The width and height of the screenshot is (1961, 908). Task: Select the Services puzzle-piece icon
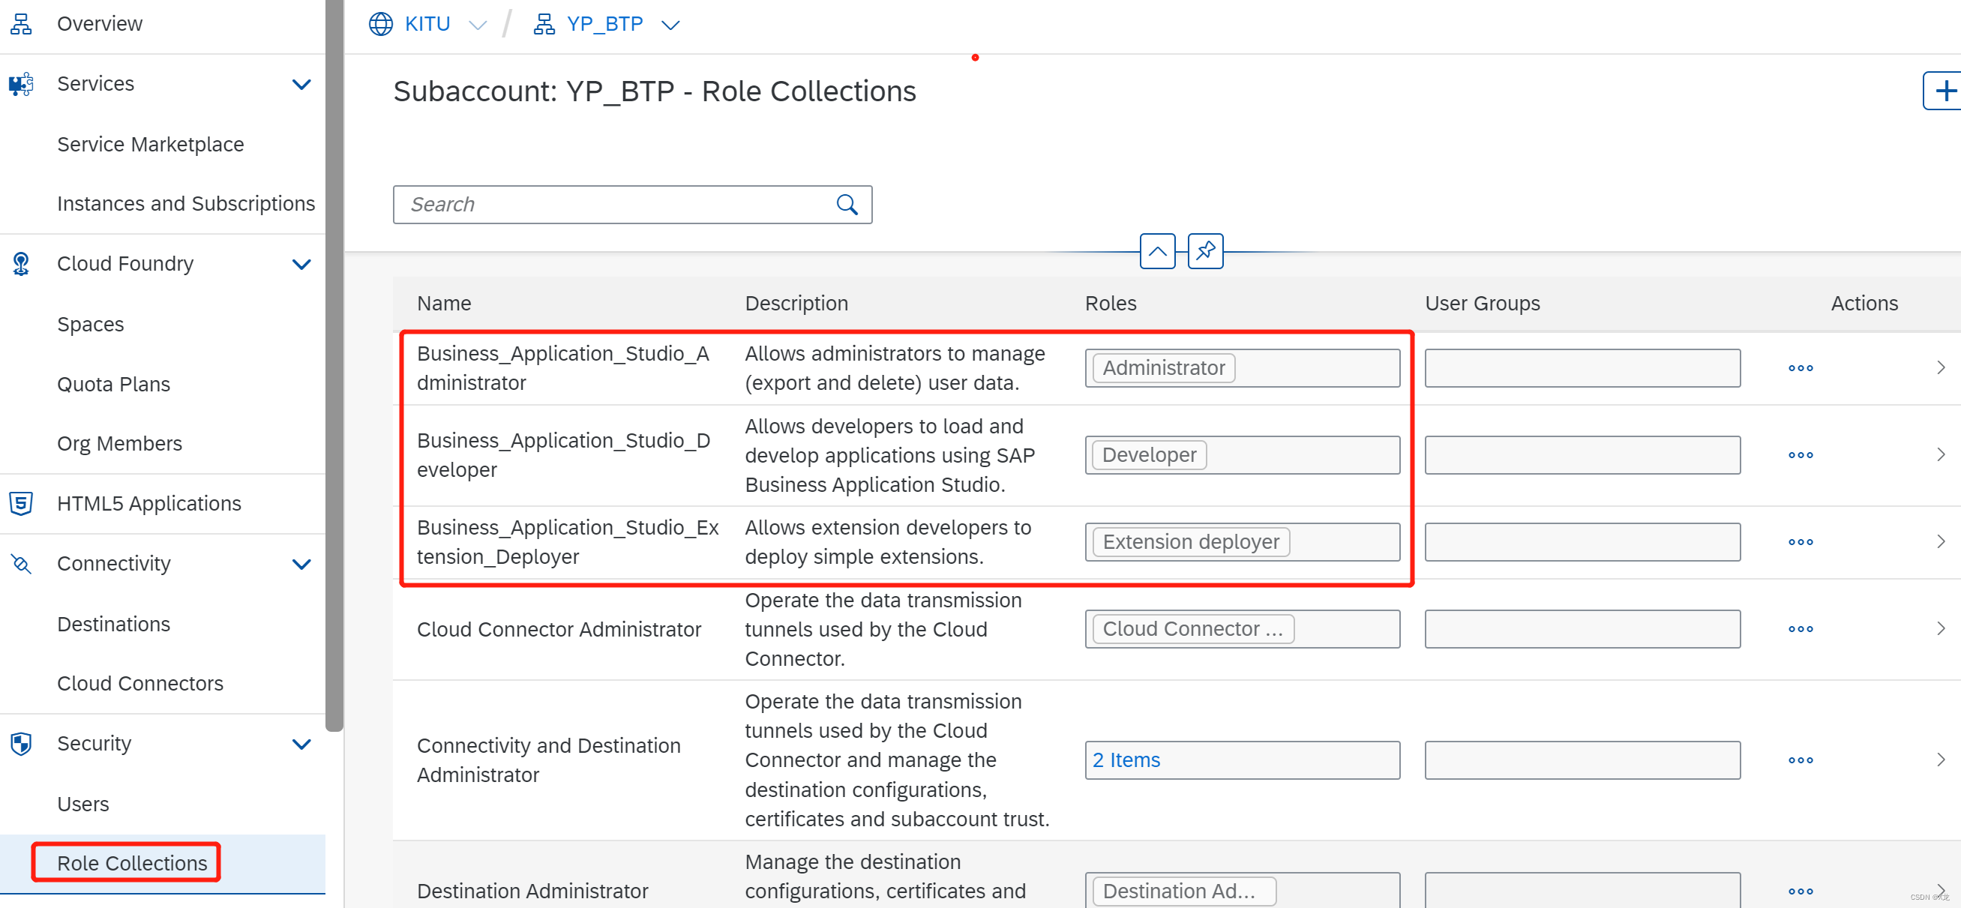coord(20,84)
